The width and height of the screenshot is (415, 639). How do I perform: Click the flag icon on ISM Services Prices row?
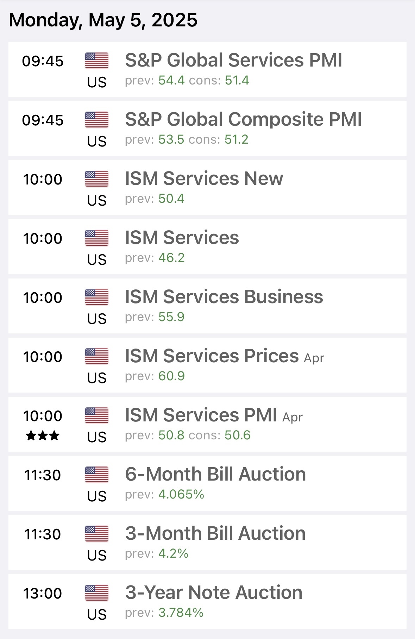click(97, 356)
